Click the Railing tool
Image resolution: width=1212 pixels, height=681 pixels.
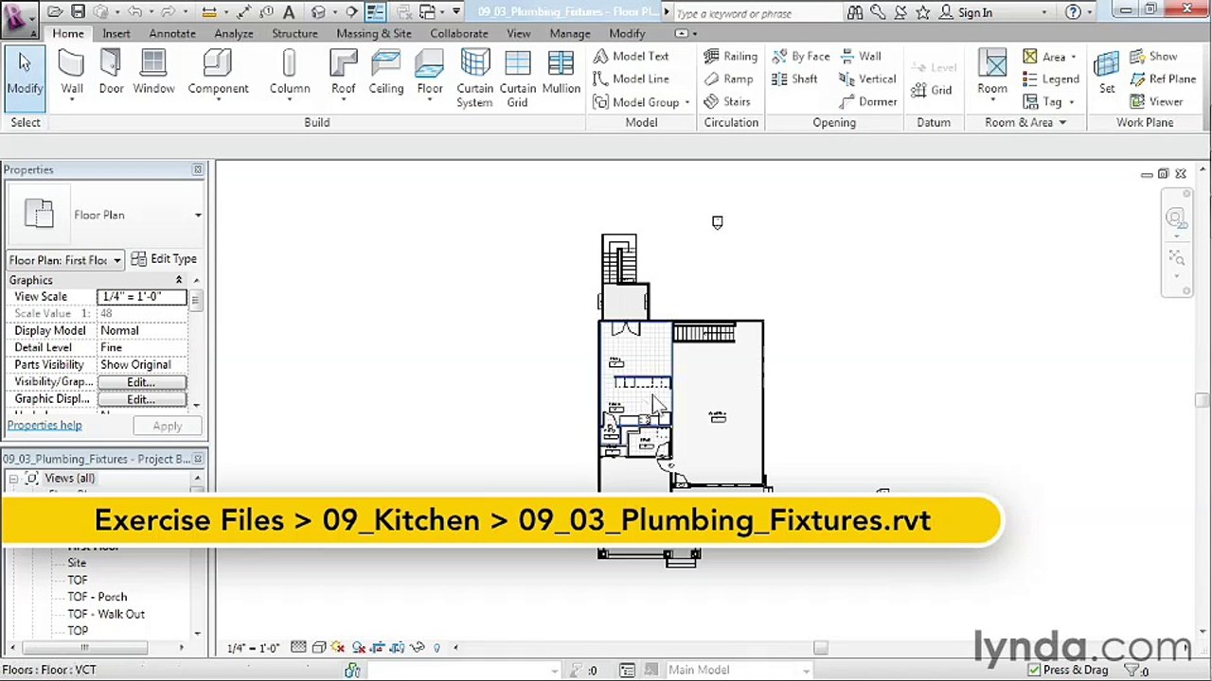click(x=730, y=57)
